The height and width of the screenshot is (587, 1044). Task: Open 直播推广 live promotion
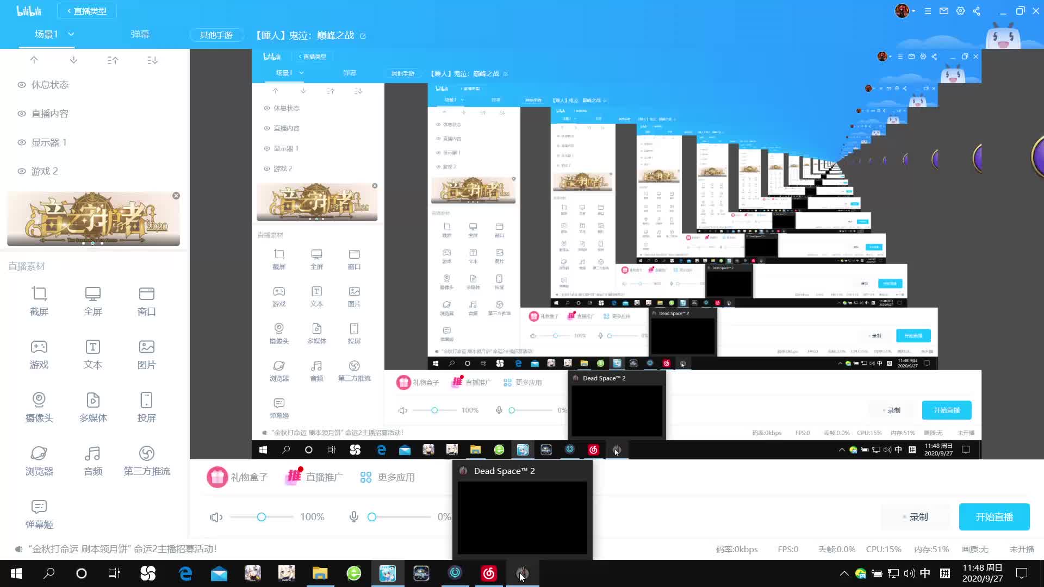tap(314, 476)
